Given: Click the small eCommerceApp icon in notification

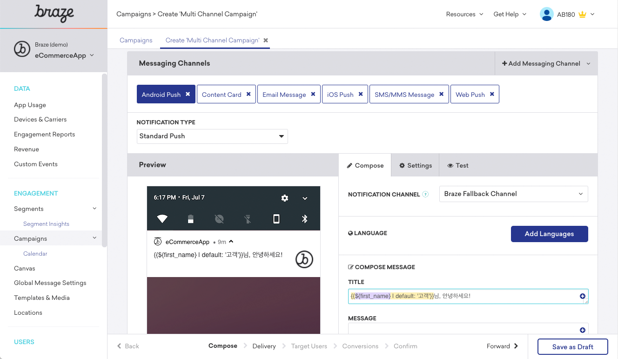Looking at the screenshot, I should (158, 242).
